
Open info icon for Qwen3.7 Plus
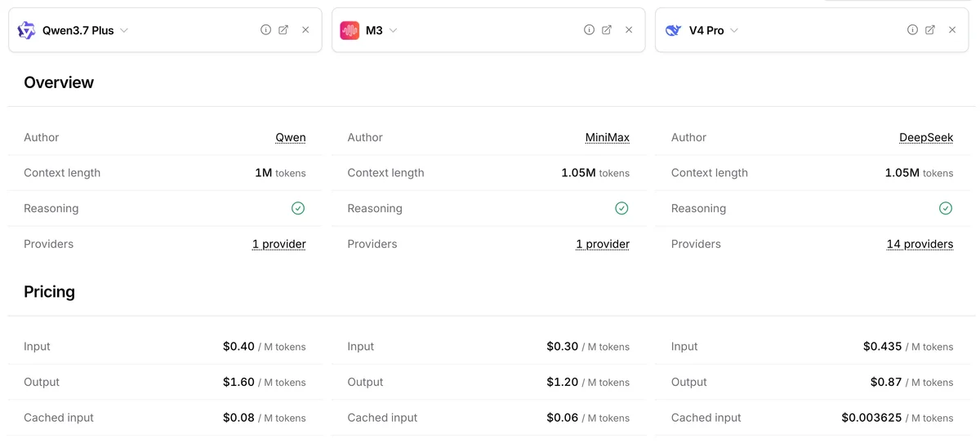point(265,29)
